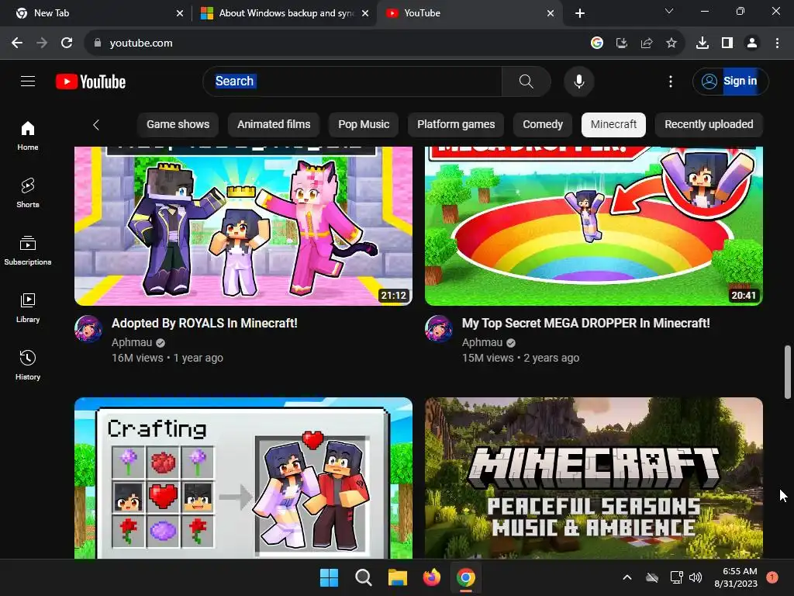Start voice search with microphone icon
Image resolution: width=794 pixels, height=596 pixels.
point(578,81)
